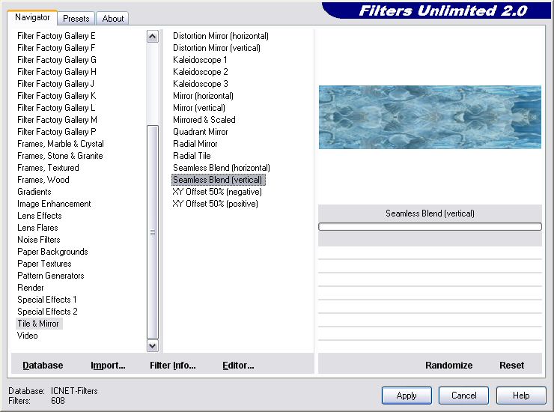Select Filter Factory Gallery M category
The width and height of the screenshot is (554, 412).
(57, 120)
